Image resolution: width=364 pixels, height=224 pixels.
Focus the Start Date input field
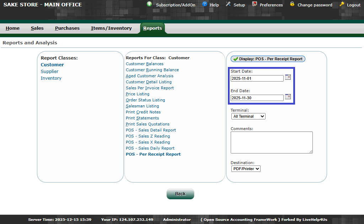[257, 78]
